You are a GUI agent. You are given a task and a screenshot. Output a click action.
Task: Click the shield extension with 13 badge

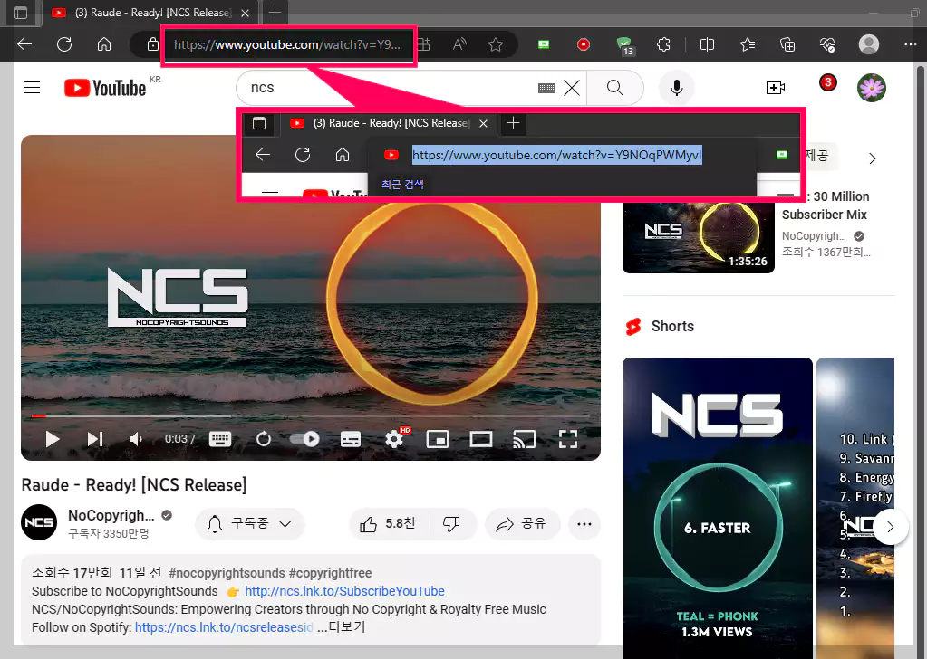pyautogui.click(x=624, y=45)
